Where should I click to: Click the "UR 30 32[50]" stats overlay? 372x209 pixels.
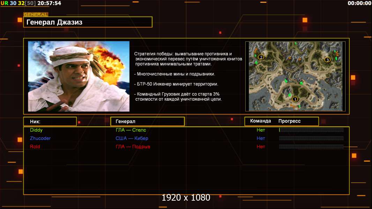click(x=18, y=3)
